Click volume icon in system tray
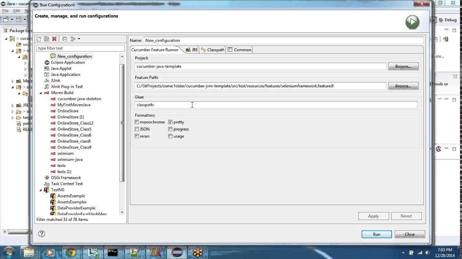The image size is (462, 259). tap(428, 253)
